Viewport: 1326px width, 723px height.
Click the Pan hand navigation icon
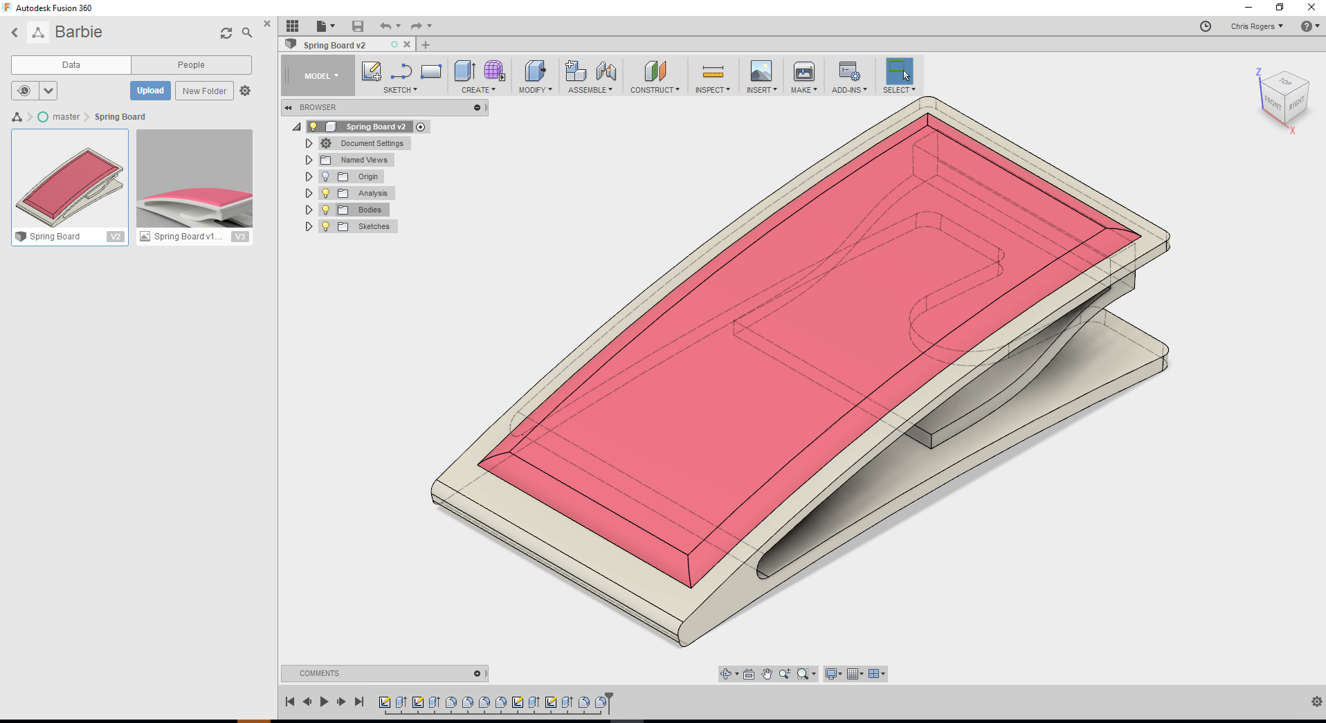(x=767, y=674)
